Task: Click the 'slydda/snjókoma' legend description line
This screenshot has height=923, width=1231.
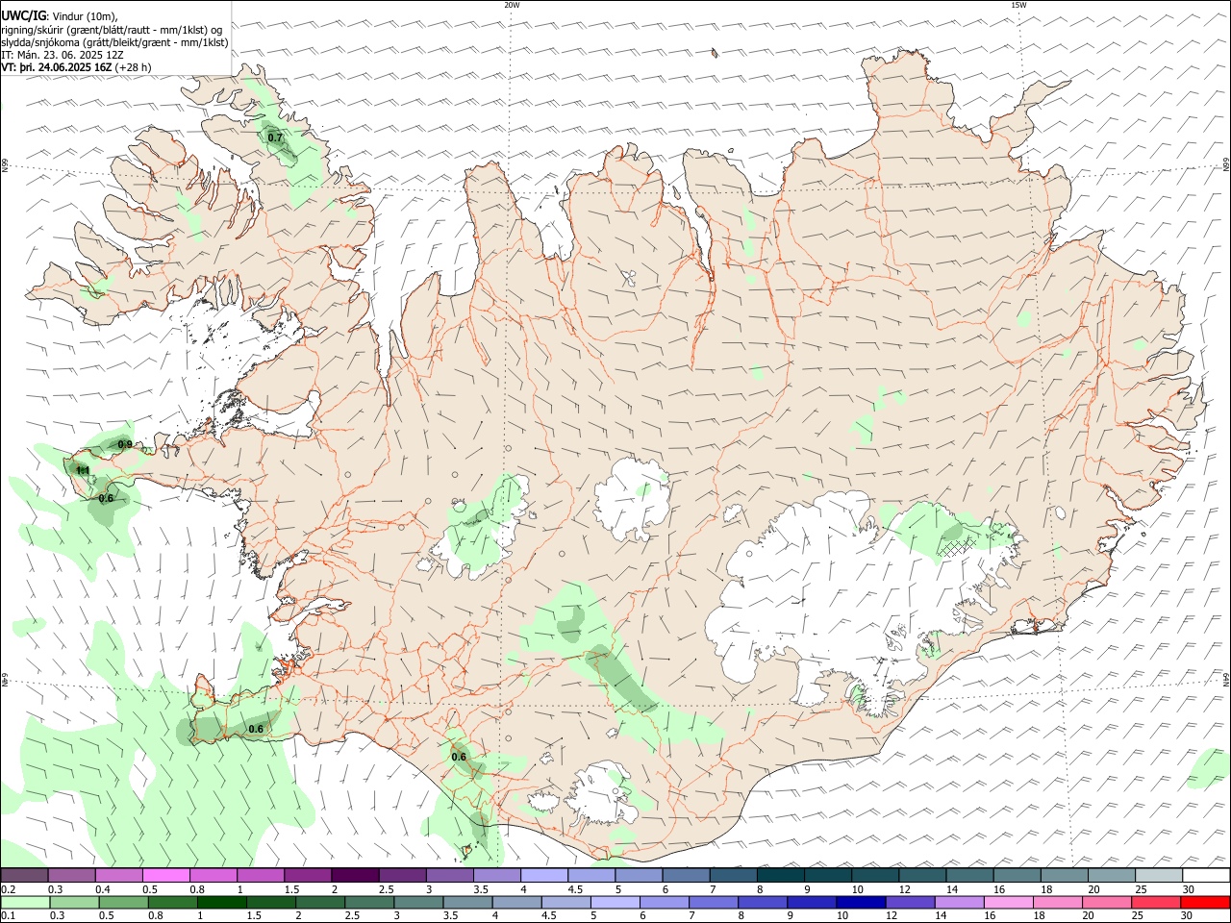Action: [x=114, y=42]
